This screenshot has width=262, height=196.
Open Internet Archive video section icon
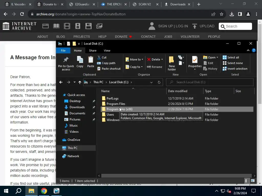click(67, 26)
